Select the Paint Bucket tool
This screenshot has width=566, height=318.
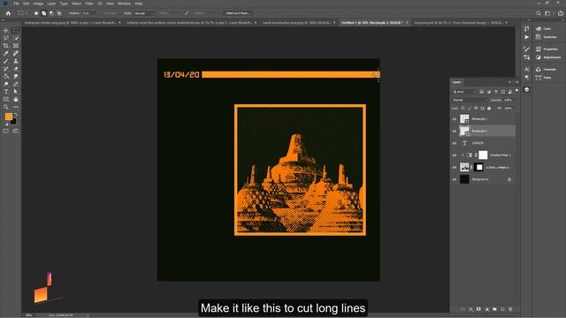coord(6,77)
